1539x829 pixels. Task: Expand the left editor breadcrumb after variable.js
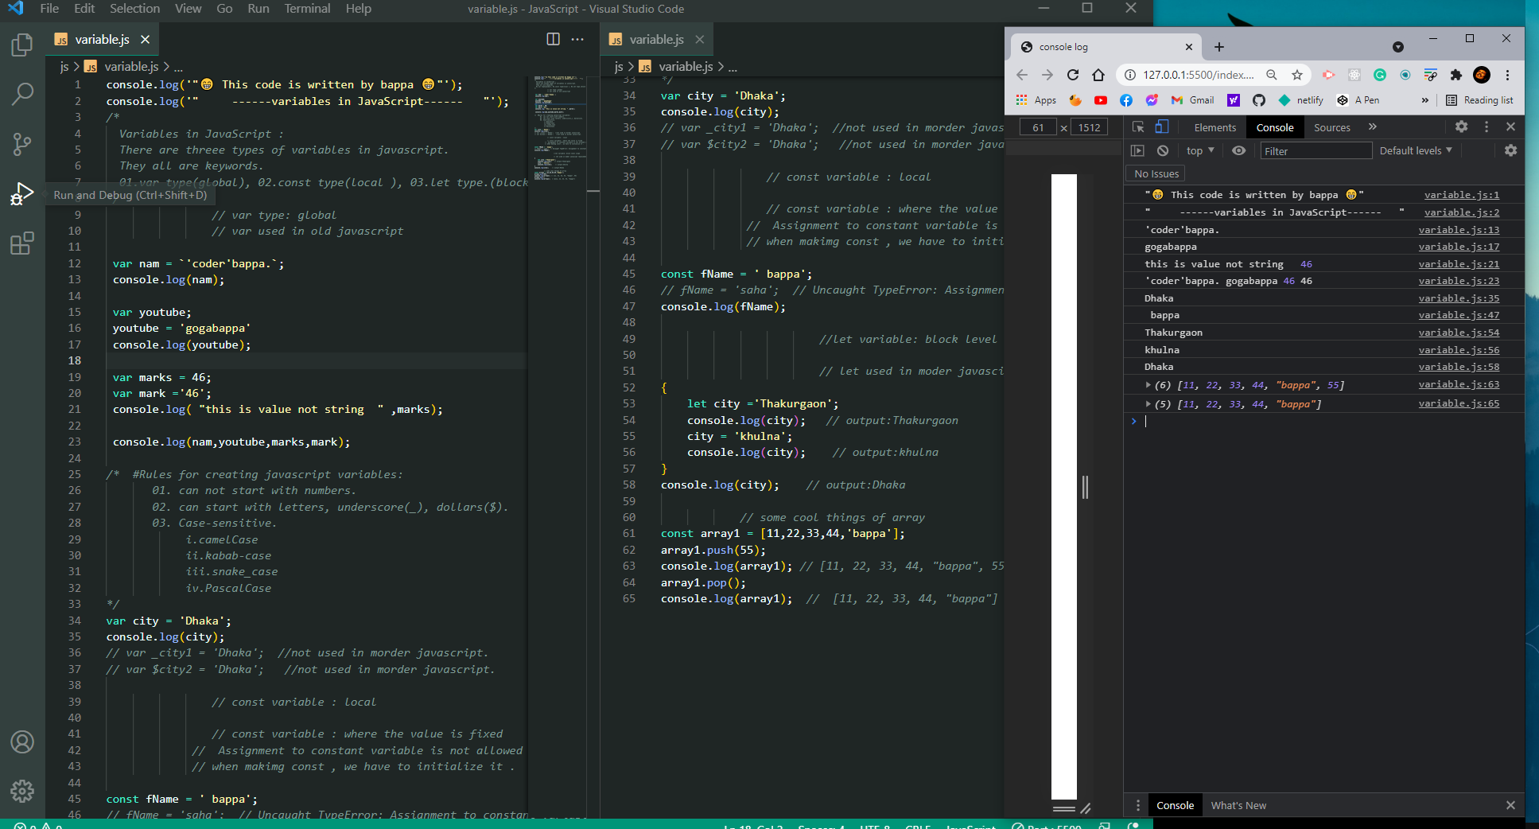click(x=178, y=67)
